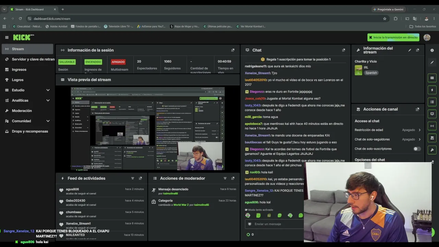Insert the second green emote in chat

click(x=258, y=215)
